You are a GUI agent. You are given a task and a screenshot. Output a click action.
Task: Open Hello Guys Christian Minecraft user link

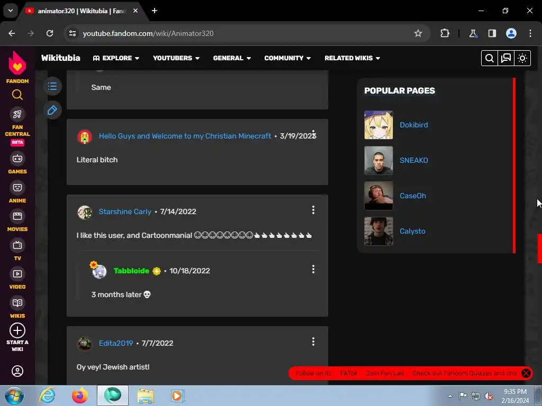pyautogui.click(x=185, y=136)
